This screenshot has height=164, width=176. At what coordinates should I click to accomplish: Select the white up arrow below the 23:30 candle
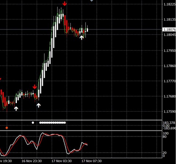point(38,105)
